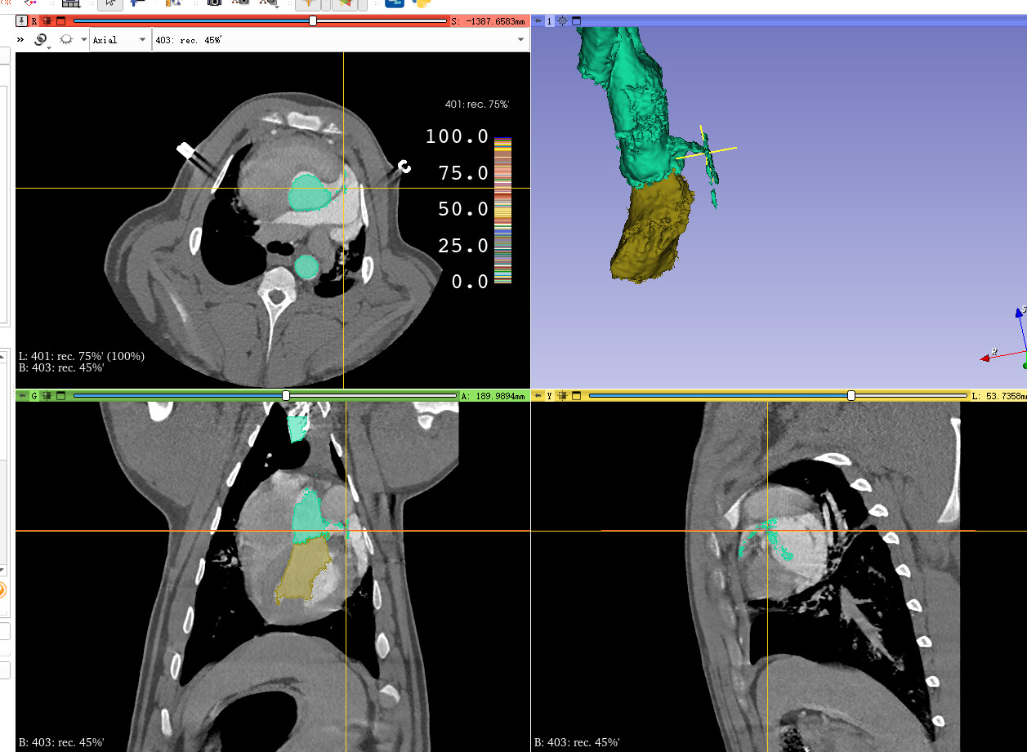
Task: Click the Red slice view pin icon
Action: 21,20
